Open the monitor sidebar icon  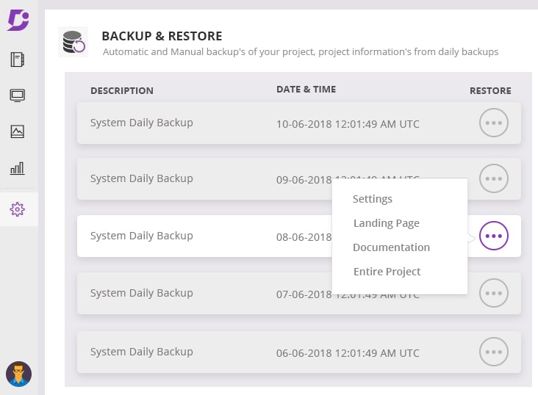[x=18, y=95]
